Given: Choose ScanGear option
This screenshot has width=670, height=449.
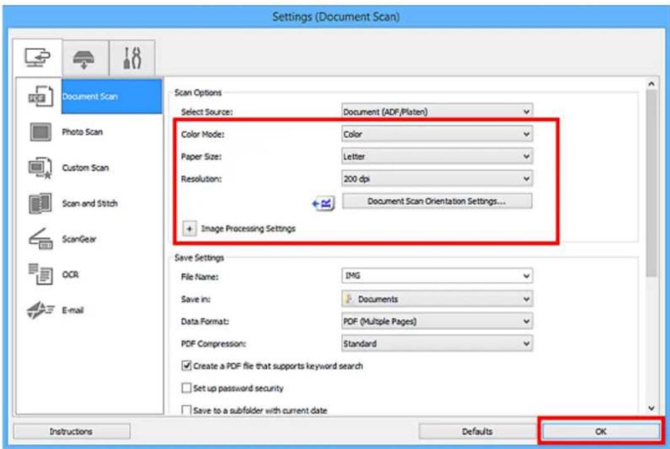Looking at the screenshot, I should pos(79,239).
